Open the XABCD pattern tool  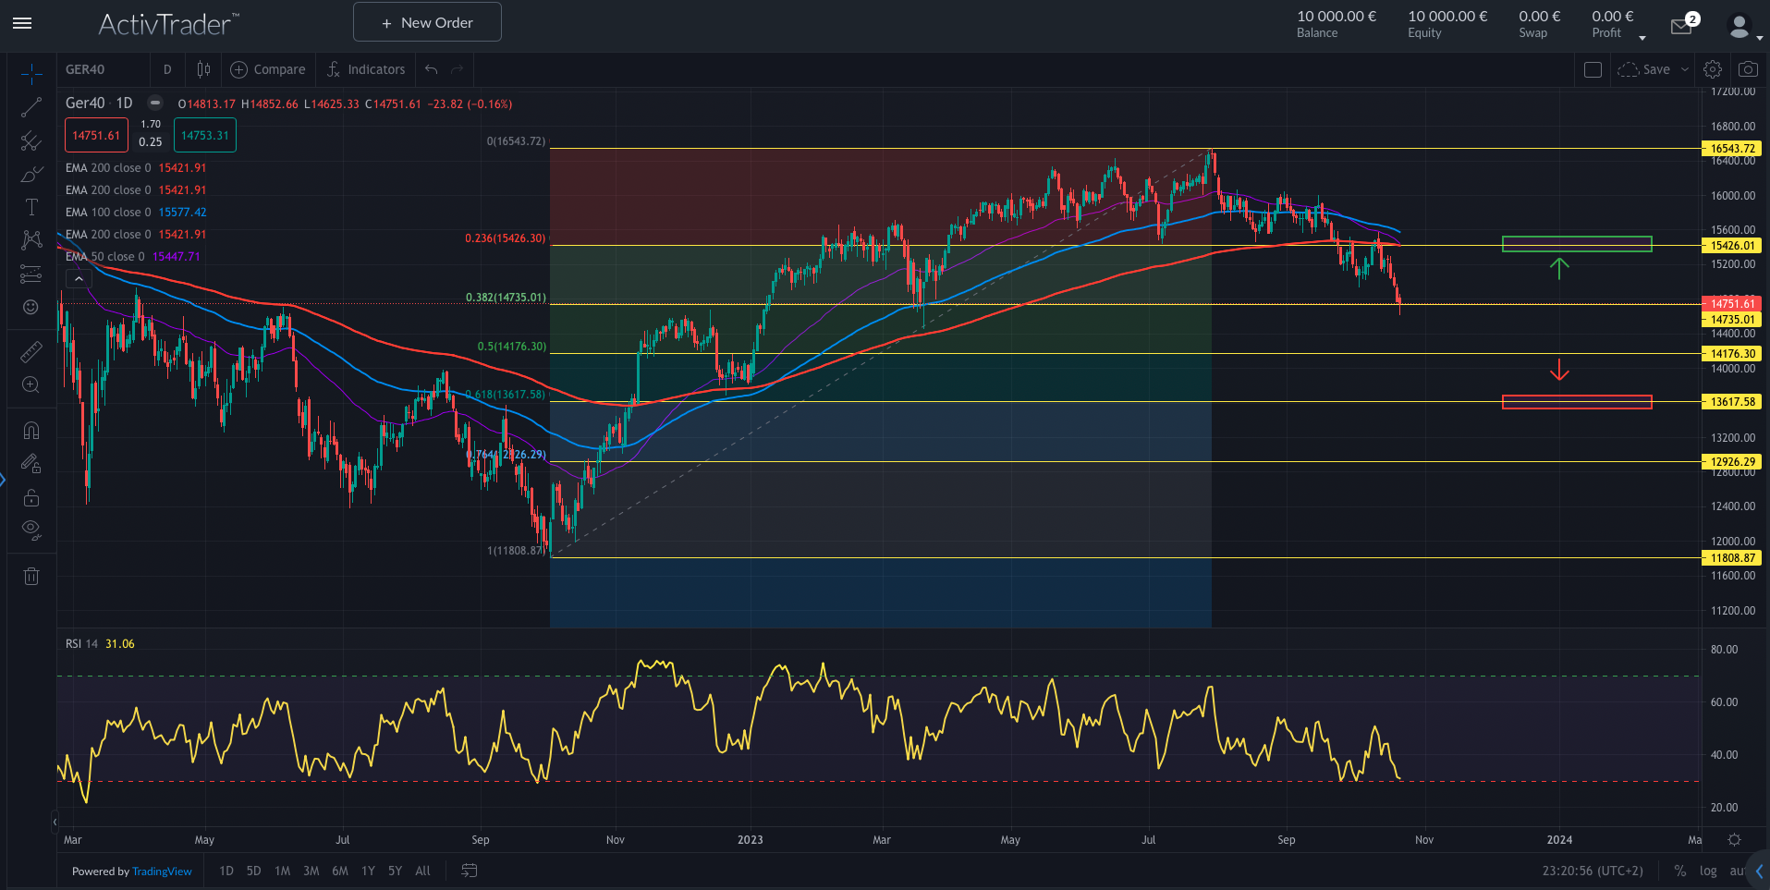tap(31, 239)
